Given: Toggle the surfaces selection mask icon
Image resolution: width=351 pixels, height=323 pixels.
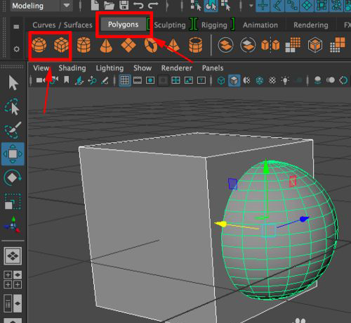Looking at the screenshot, I should pyautogui.click(x=307, y=6).
